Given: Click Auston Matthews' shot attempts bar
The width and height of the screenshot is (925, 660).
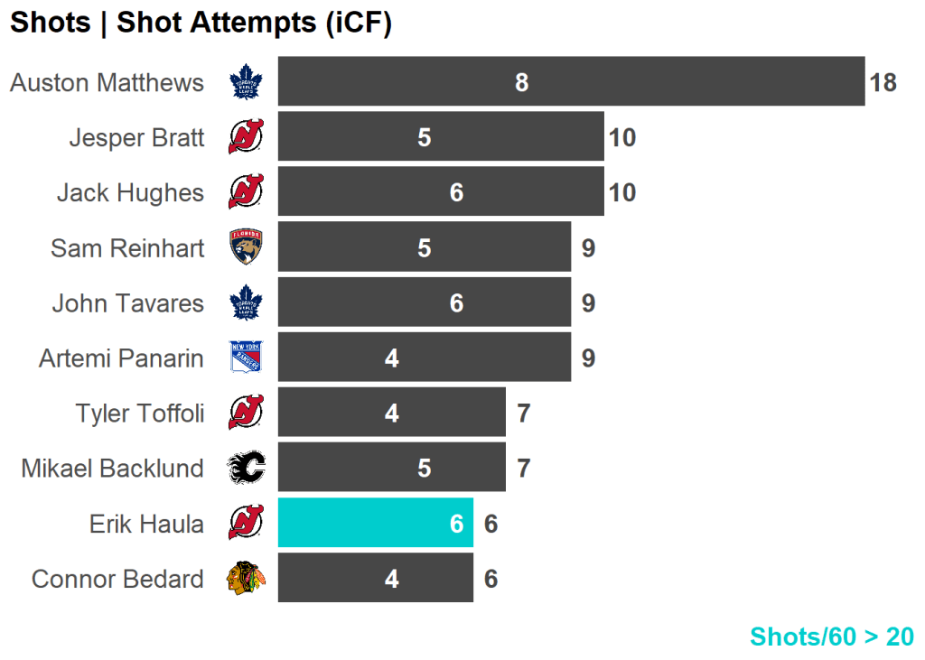Looking at the screenshot, I should coord(571,82).
